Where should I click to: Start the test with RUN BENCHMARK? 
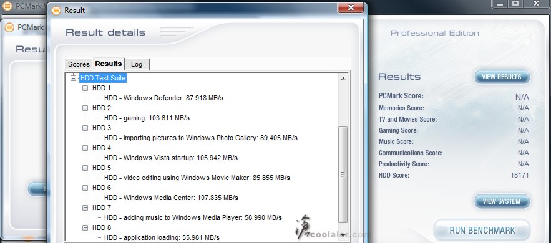pyautogui.click(x=482, y=231)
